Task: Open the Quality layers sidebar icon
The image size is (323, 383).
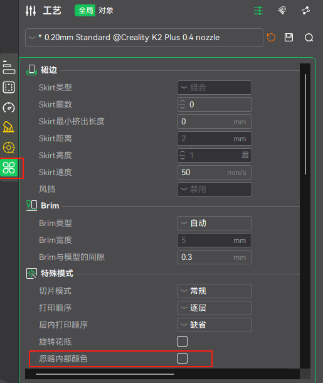Action: (9, 67)
